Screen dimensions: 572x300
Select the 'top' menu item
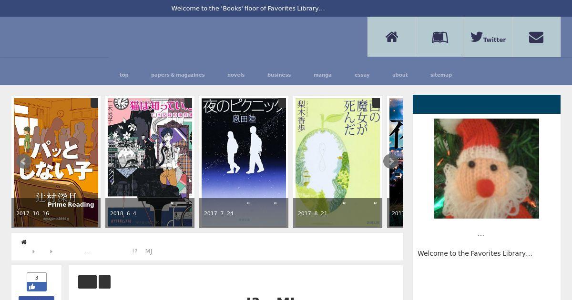tap(124, 75)
